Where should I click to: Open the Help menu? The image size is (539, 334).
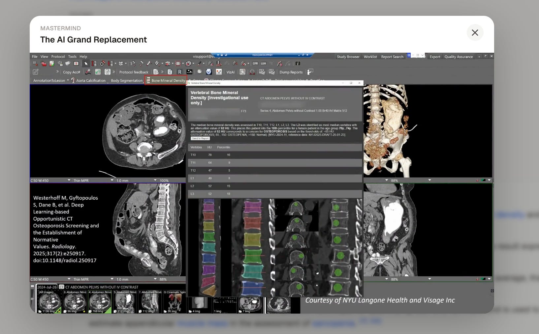pos(83,57)
